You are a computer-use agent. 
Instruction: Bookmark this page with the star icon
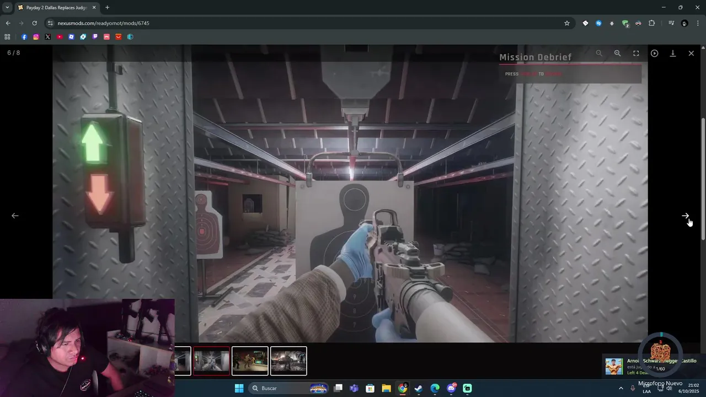[x=566, y=23]
